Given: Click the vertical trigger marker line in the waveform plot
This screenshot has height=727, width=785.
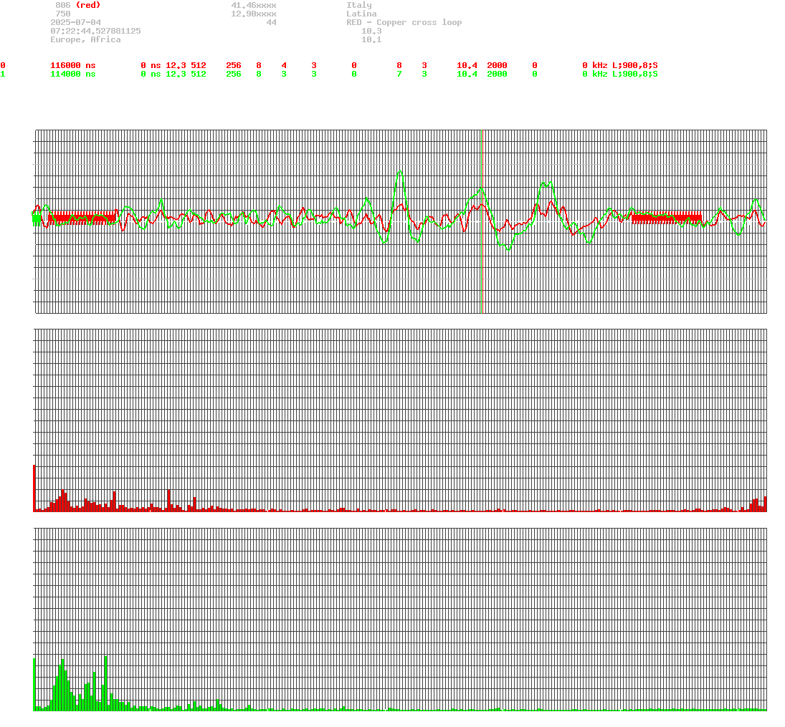Looking at the screenshot, I should [482, 221].
